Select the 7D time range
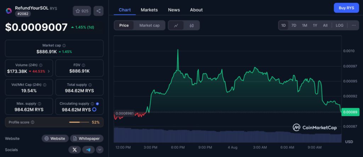The width and height of the screenshot is (363, 157). [294, 25]
